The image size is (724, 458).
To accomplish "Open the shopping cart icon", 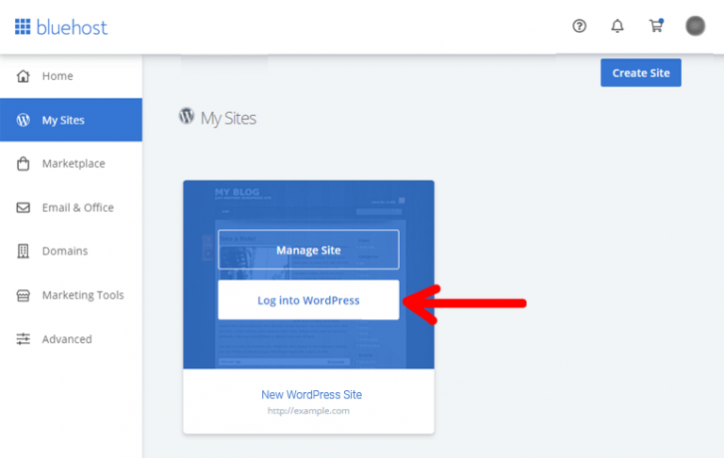I will tap(656, 25).
